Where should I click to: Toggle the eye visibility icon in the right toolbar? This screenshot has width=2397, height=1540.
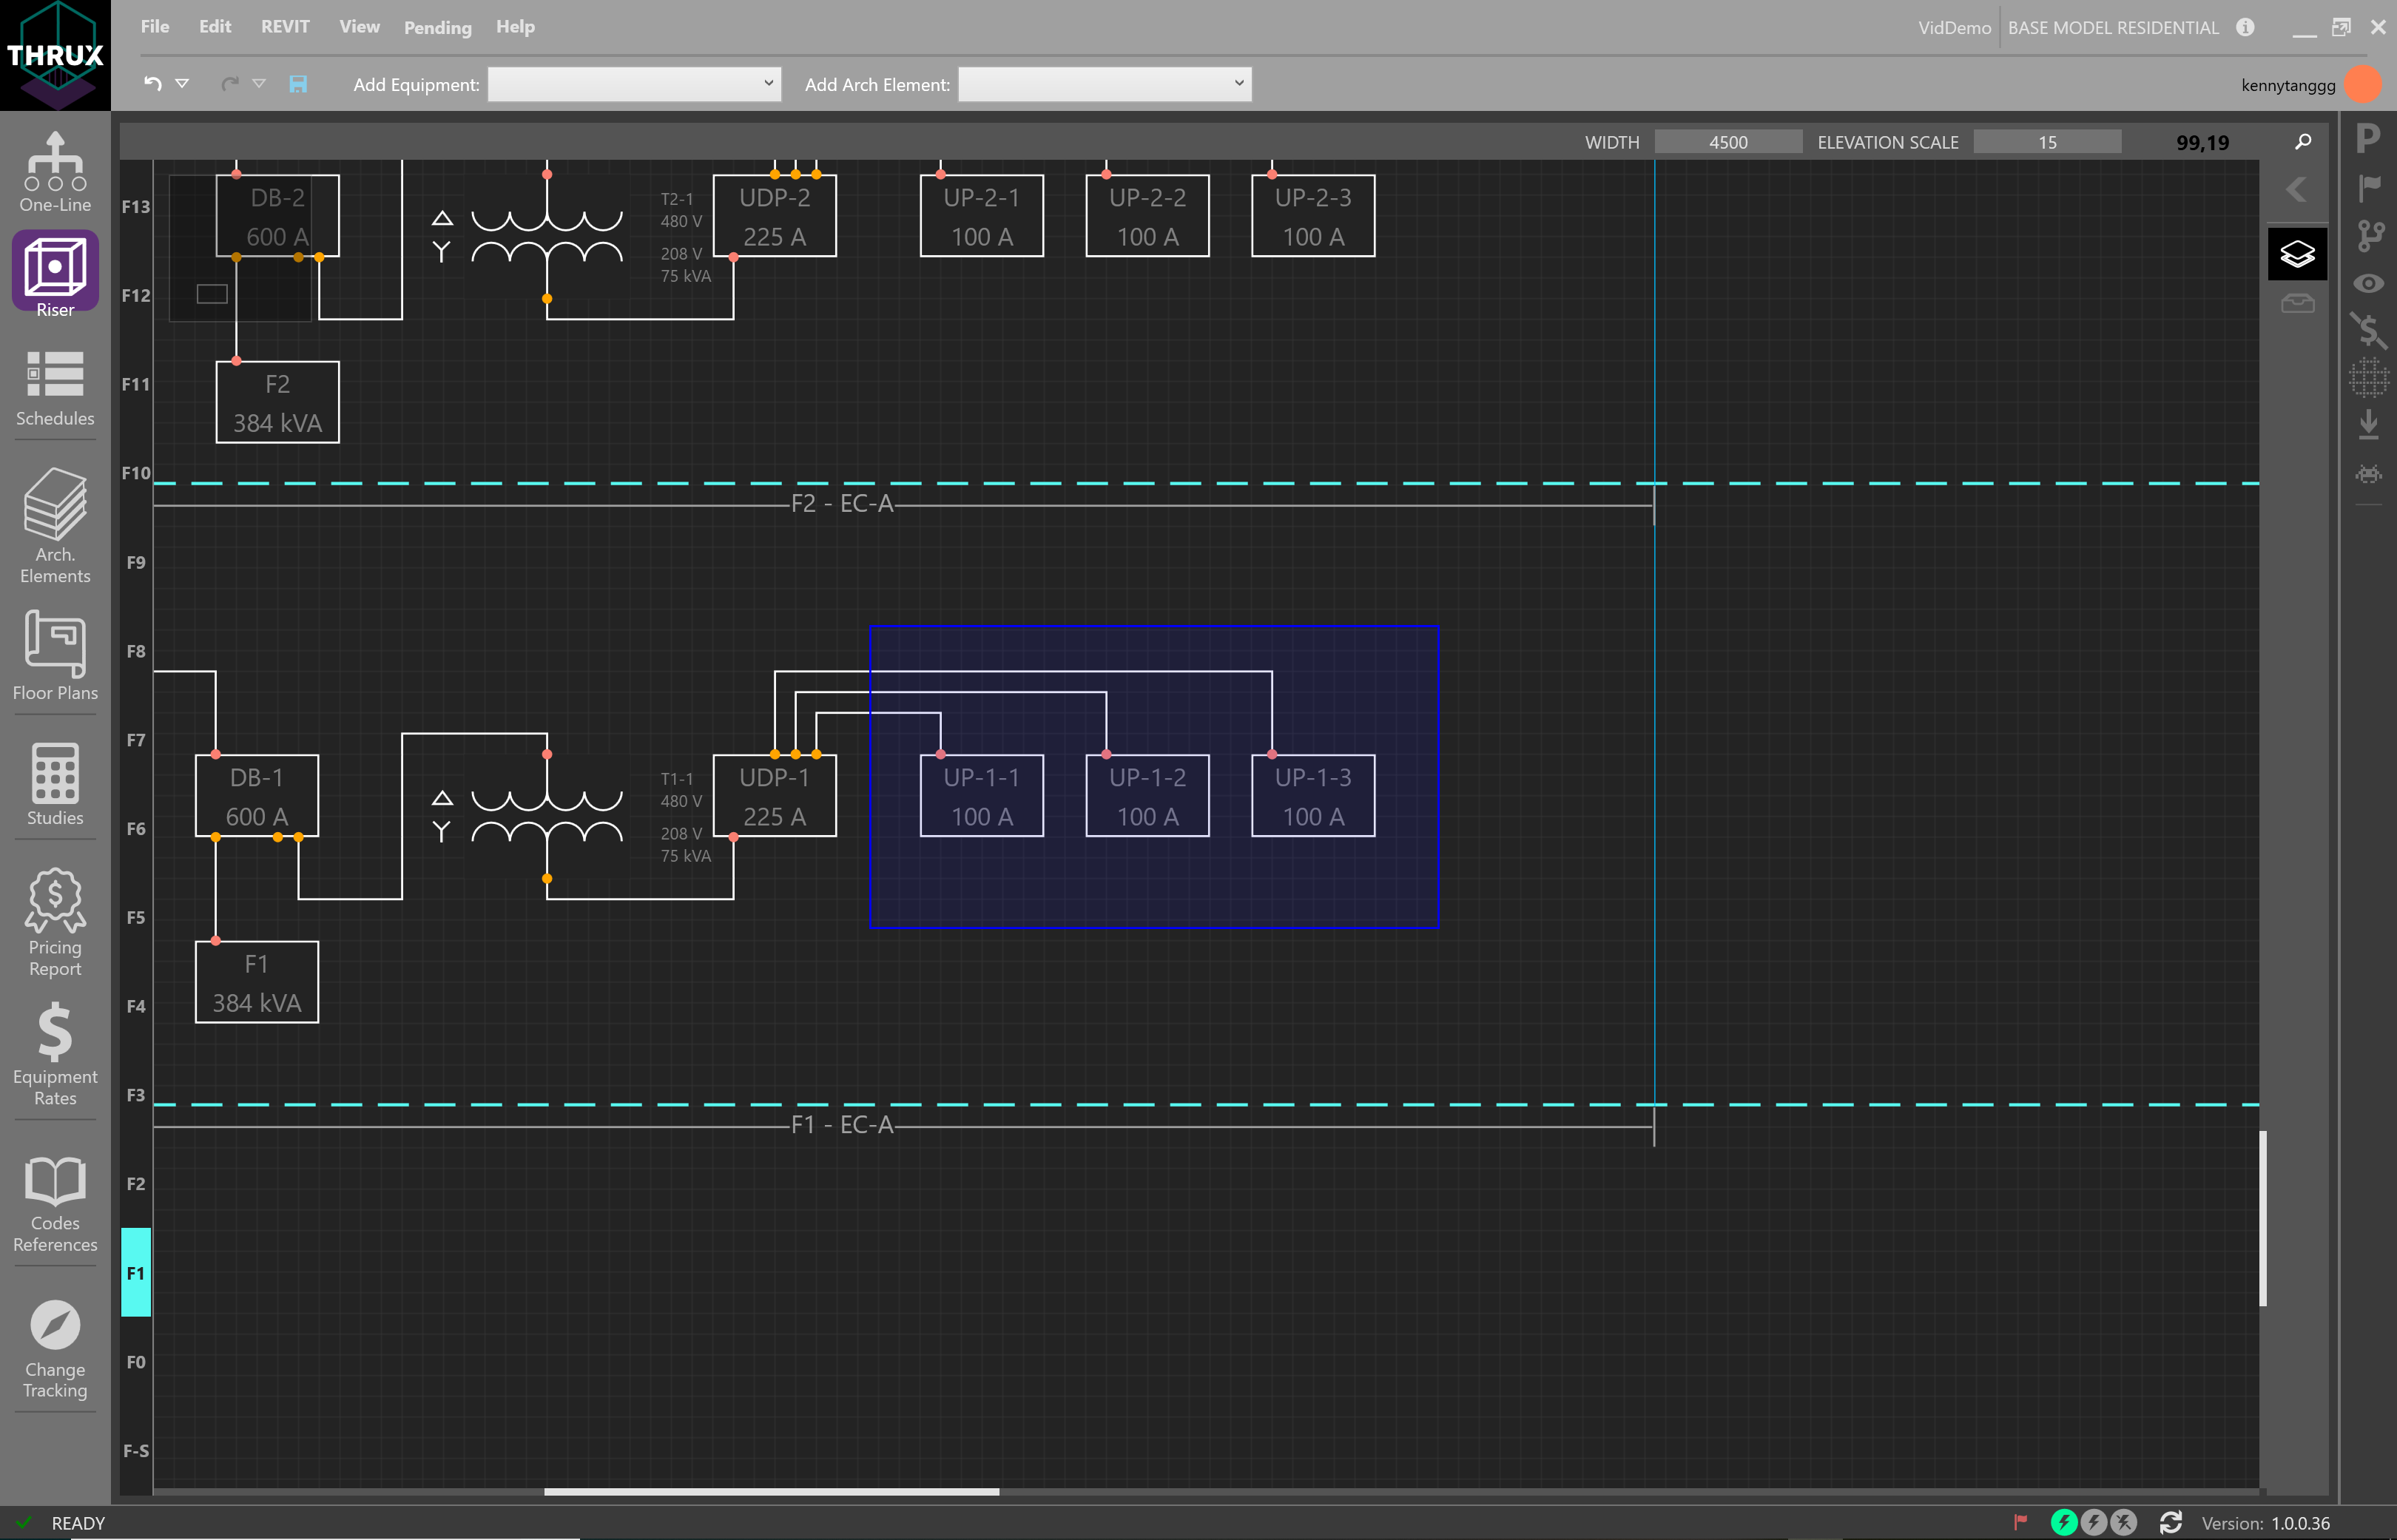(x=2369, y=284)
